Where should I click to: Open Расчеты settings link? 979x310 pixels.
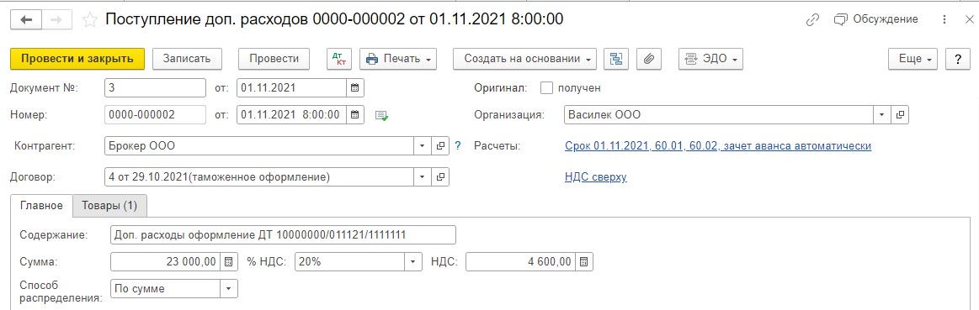(x=718, y=146)
